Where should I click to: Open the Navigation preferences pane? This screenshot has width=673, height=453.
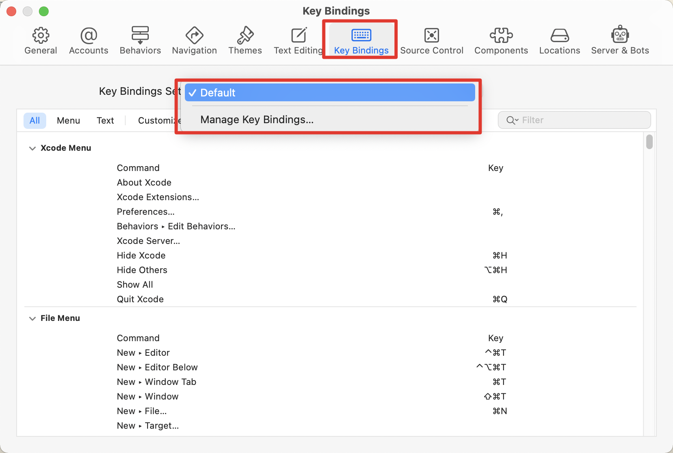point(195,41)
